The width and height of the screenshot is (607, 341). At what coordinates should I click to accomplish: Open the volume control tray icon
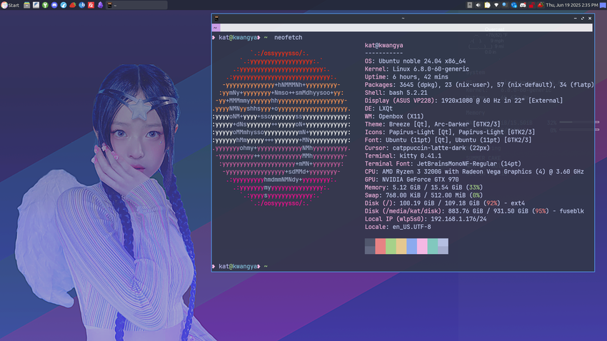(x=478, y=5)
